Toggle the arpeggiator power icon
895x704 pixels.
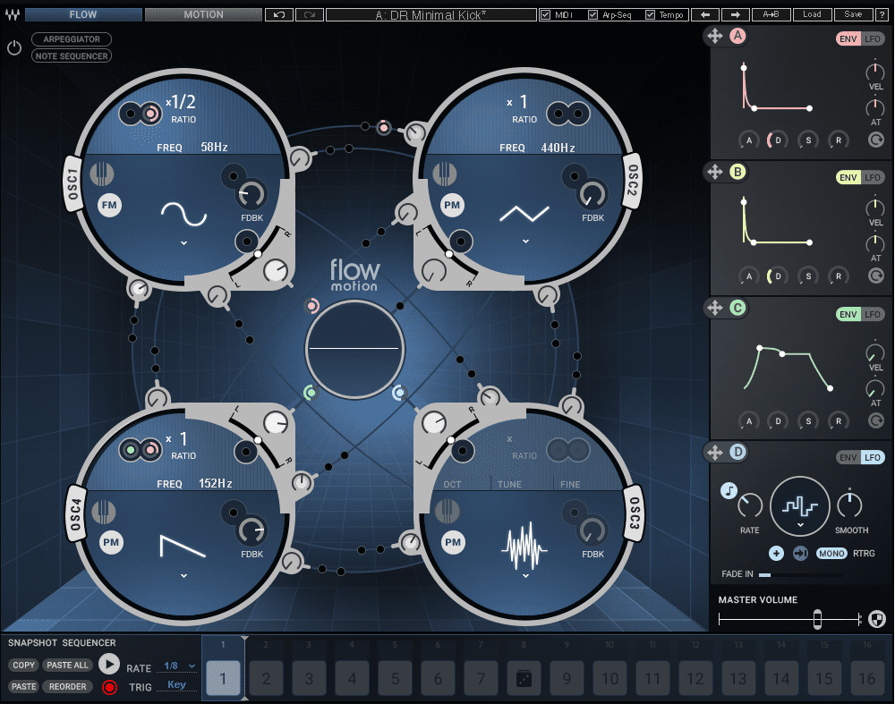[x=14, y=48]
